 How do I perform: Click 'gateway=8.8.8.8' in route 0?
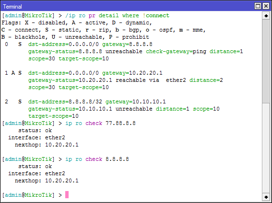(127, 45)
